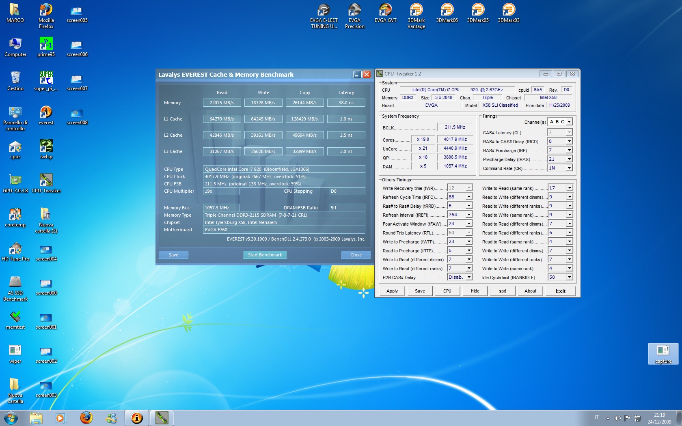Open the 3DMark Vantage desktop icon
Image resolution: width=682 pixels, height=426 pixels.
(x=416, y=15)
